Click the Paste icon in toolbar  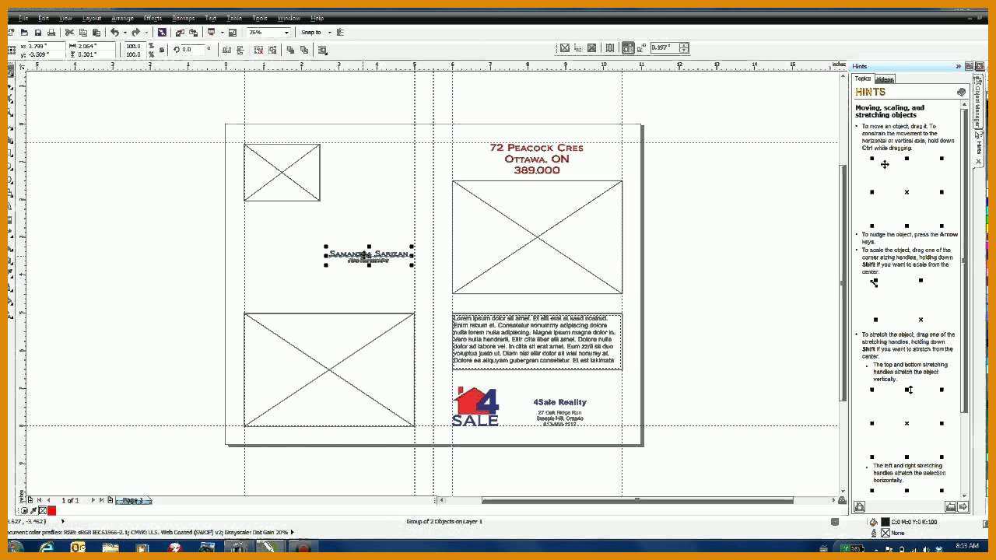(96, 33)
